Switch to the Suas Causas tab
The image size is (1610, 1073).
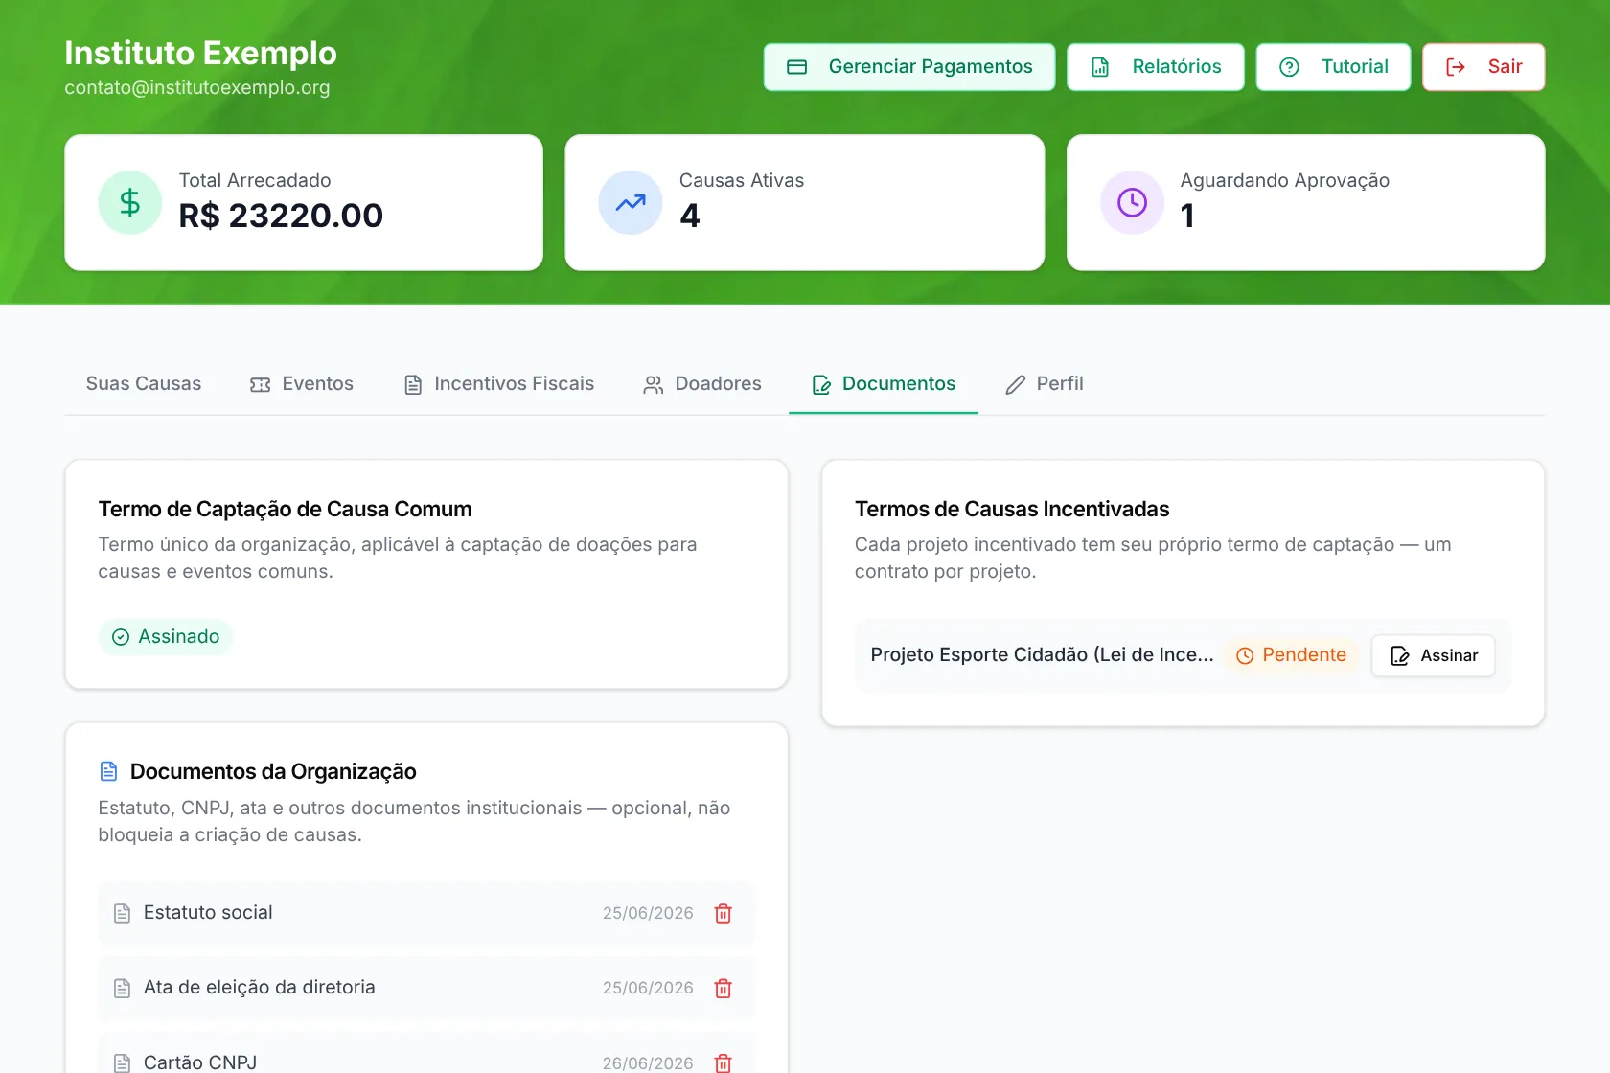coord(144,384)
